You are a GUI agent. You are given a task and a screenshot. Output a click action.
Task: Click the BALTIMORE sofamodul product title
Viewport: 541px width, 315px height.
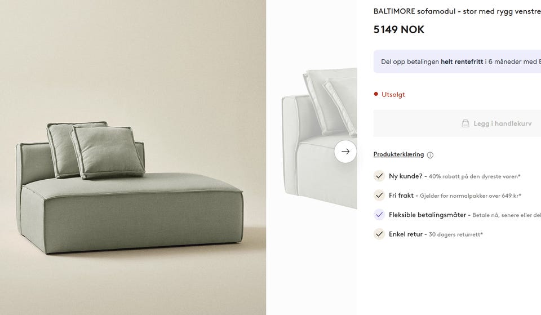pyautogui.click(x=457, y=11)
